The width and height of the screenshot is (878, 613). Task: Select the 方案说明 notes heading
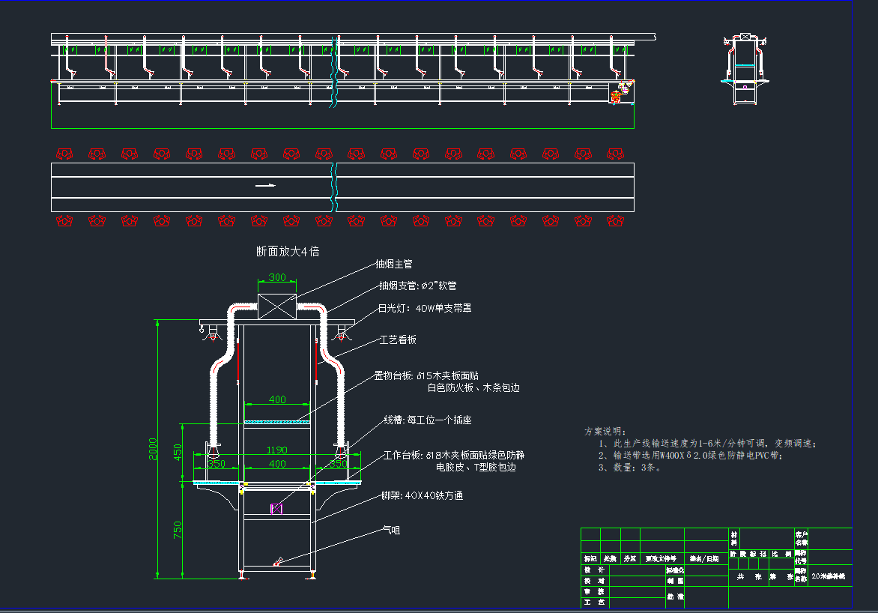click(x=604, y=432)
